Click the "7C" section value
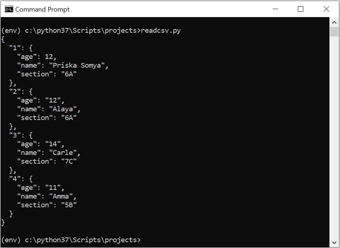The image size is (340, 248). pyautogui.click(x=69, y=161)
